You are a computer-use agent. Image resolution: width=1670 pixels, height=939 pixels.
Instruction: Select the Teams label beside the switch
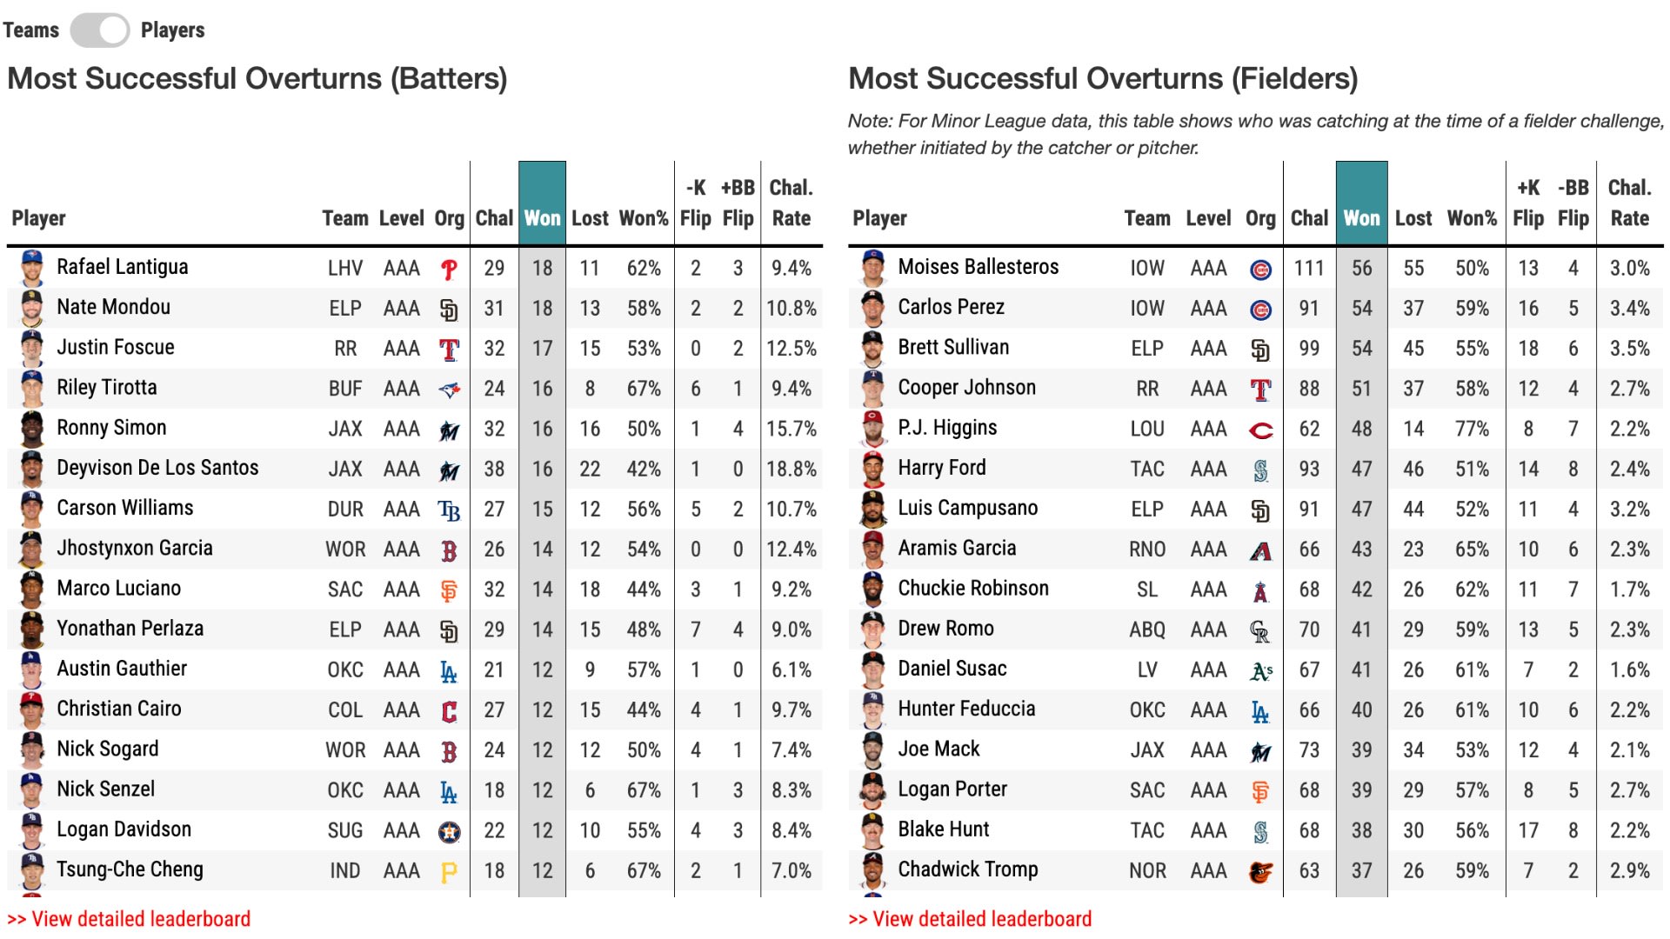tap(31, 30)
